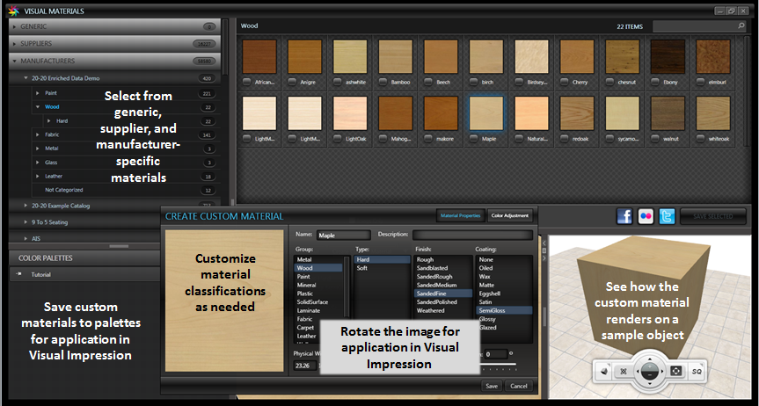Select the Ebony wood thumbnail
This screenshot has width=759, height=406.
pyautogui.click(x=668, y=56)
